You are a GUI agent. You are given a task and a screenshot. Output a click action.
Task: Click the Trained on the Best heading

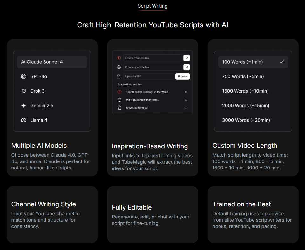[241, 204]
